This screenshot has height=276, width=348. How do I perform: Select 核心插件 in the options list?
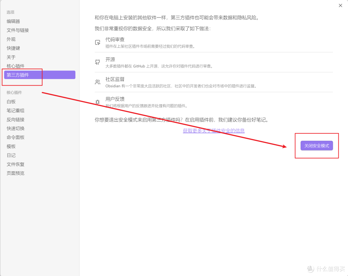pos(15,66)
